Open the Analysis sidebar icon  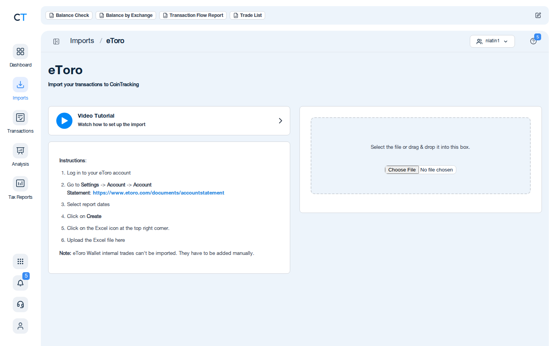20,151
